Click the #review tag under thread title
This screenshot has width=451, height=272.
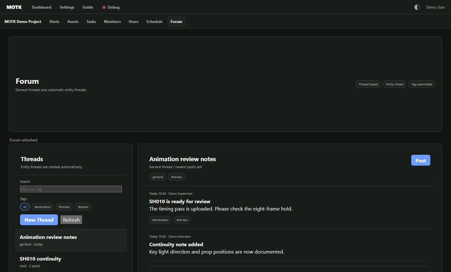[x=177, y=177]
